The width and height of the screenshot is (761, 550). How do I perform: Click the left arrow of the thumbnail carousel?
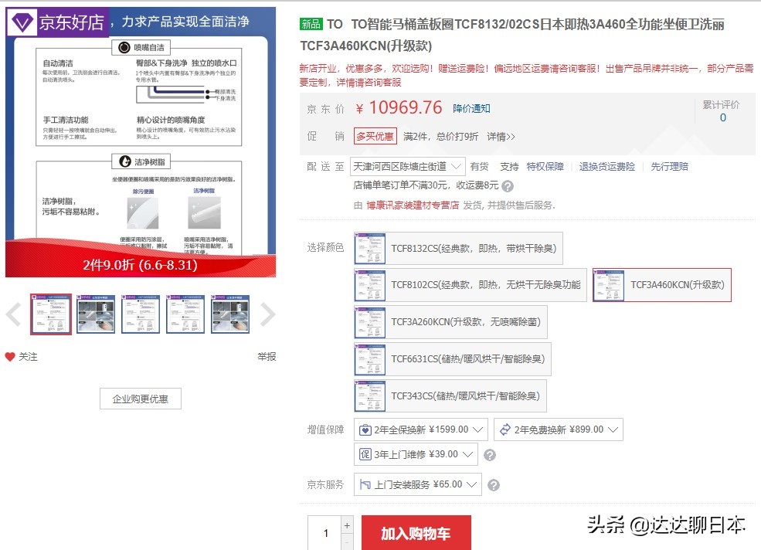(x=11, y=314)
